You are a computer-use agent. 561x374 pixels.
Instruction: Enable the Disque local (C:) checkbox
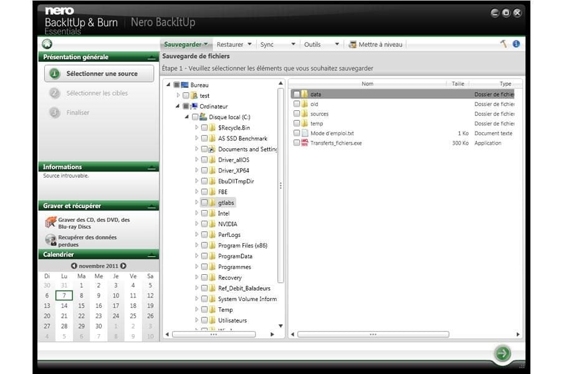click(195, 117)
